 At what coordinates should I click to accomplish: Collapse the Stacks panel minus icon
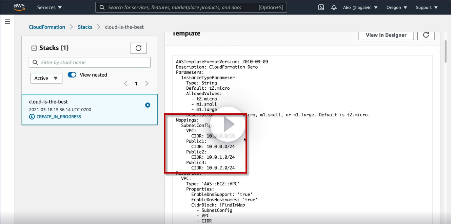point(34,48)
